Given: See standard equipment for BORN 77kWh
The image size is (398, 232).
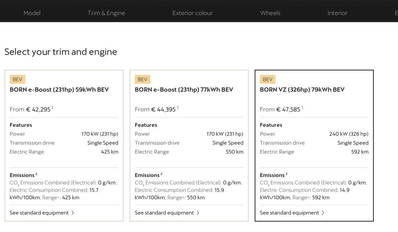Looking at the screenshot, I should click(167, 213).
